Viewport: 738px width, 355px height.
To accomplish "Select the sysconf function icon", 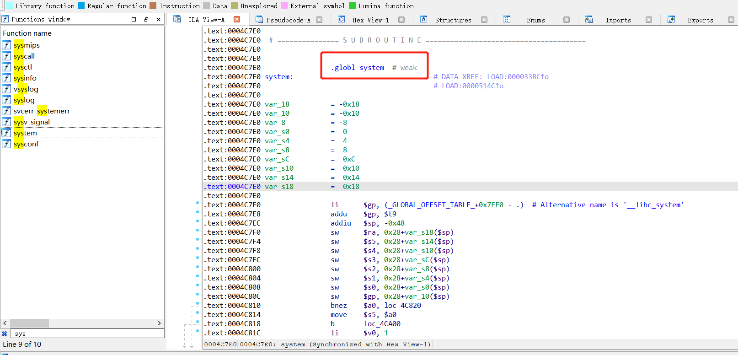I will coord(6,144).
